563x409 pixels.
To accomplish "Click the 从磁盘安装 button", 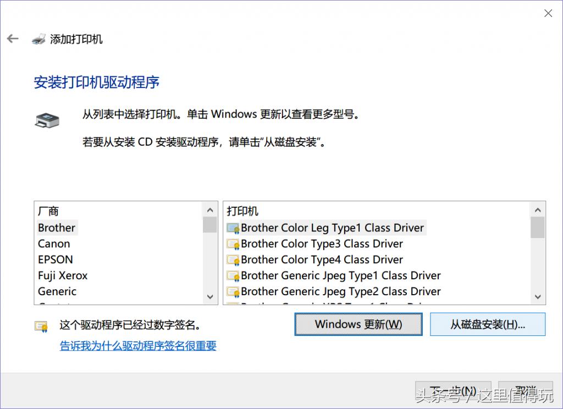I will (x=487, y=324).
